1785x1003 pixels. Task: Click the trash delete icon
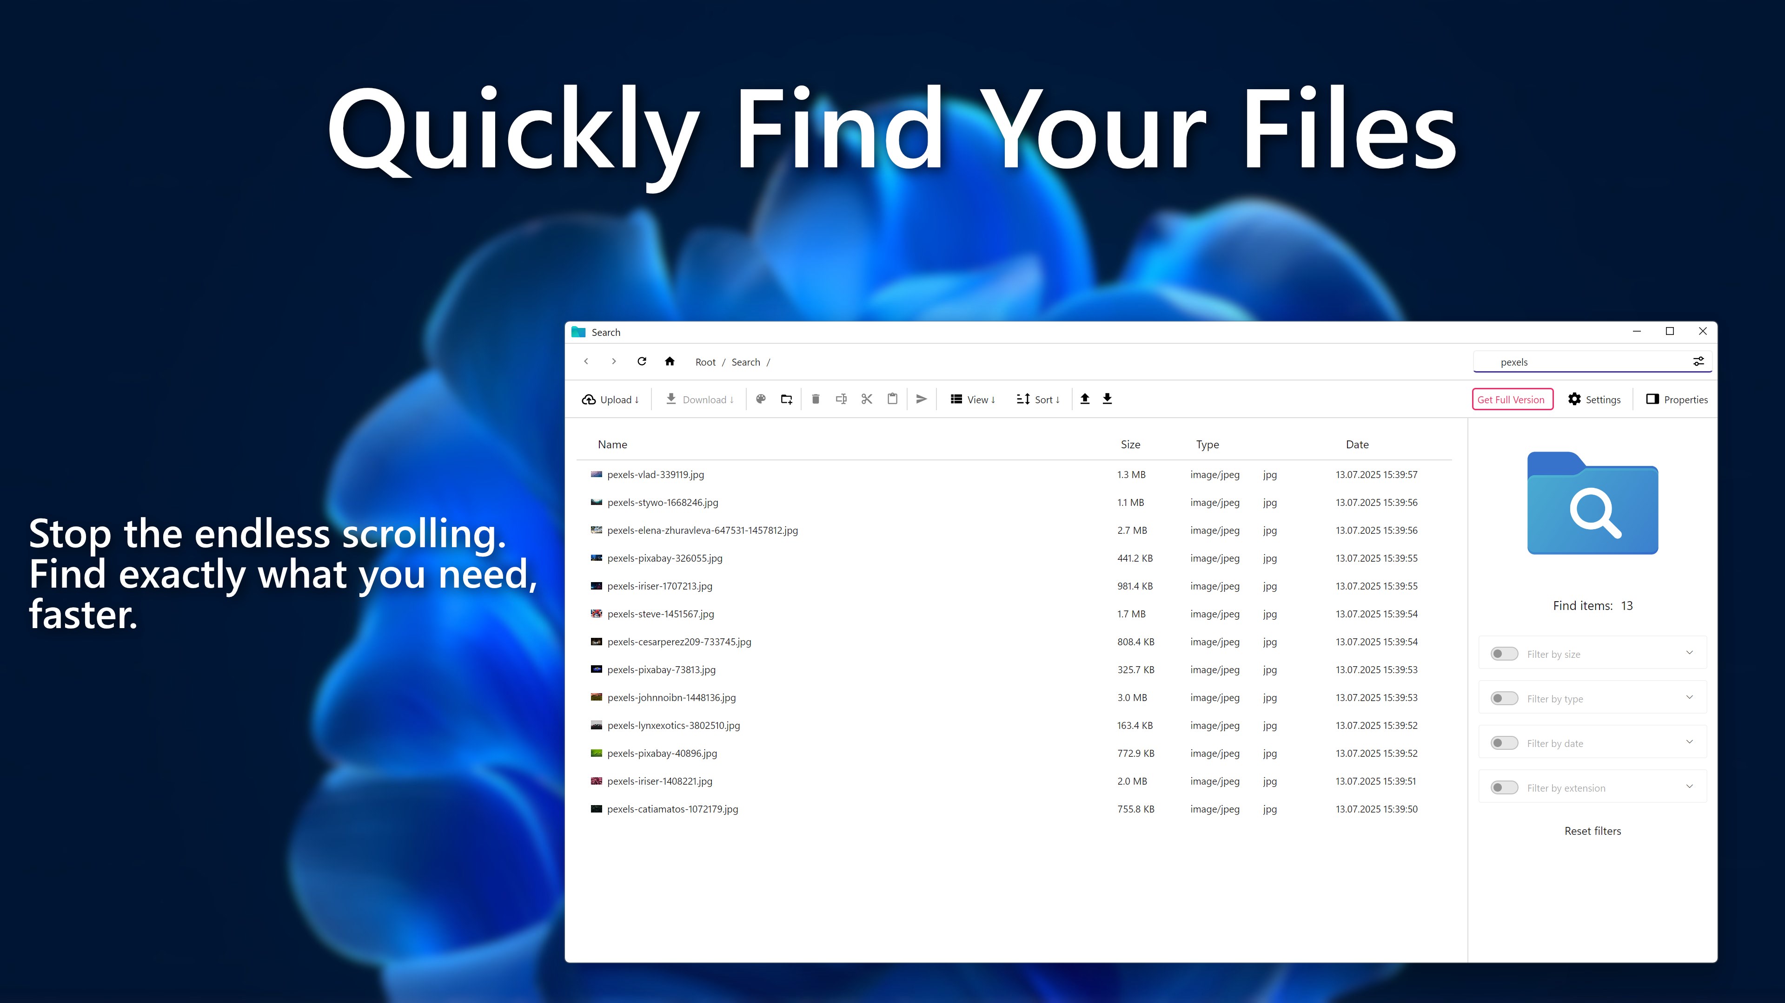click(816, 399)
